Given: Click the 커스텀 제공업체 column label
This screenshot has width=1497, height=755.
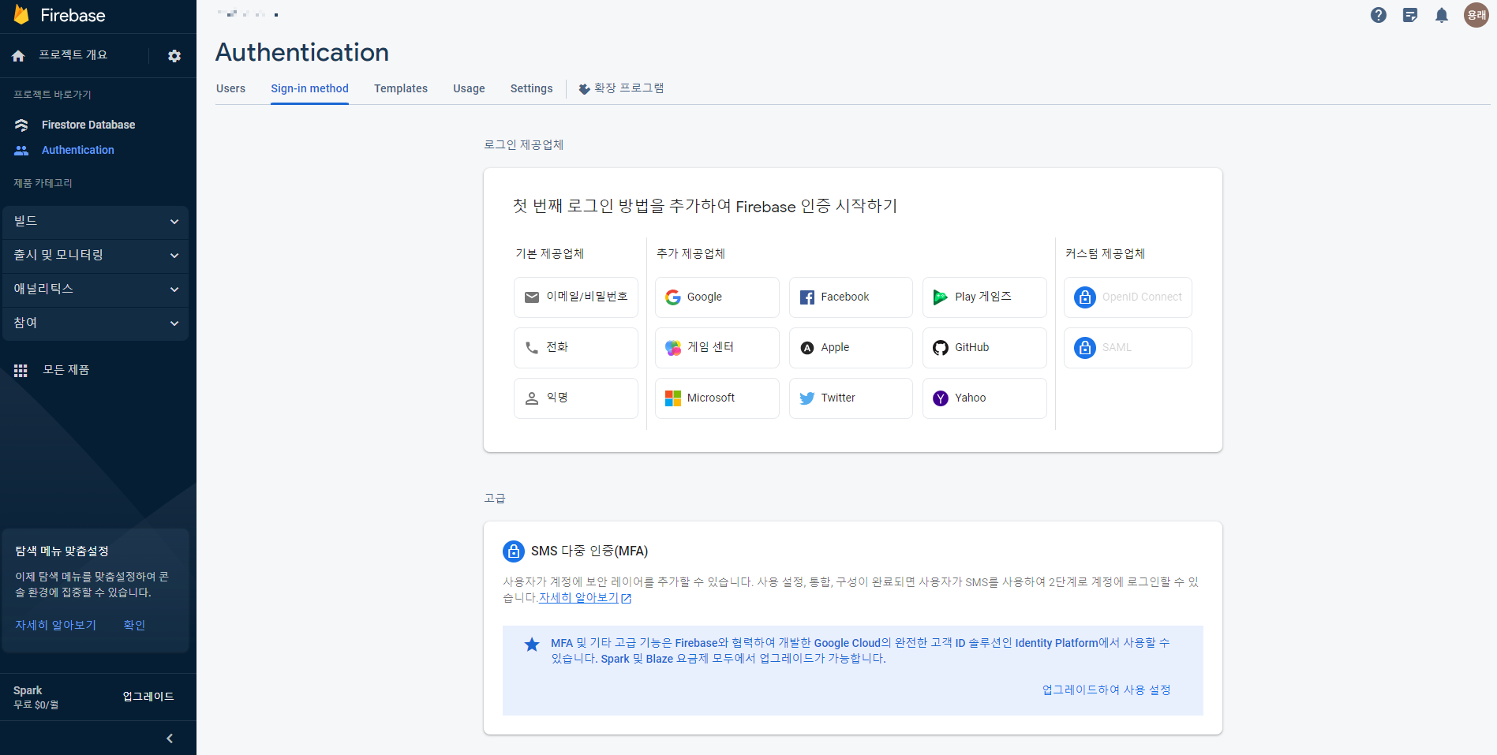Looking at the screenshot, I should coord(1105,254).
